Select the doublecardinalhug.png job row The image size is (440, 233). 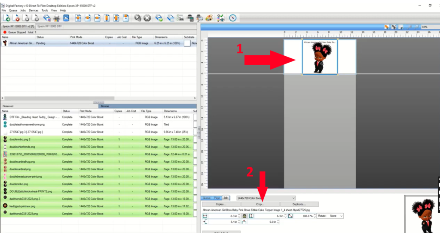click(x=97, y=162)
